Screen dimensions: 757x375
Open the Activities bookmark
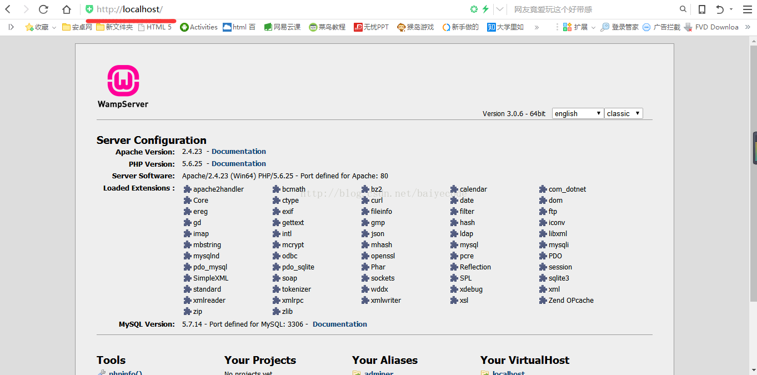(x=199, y=27)
